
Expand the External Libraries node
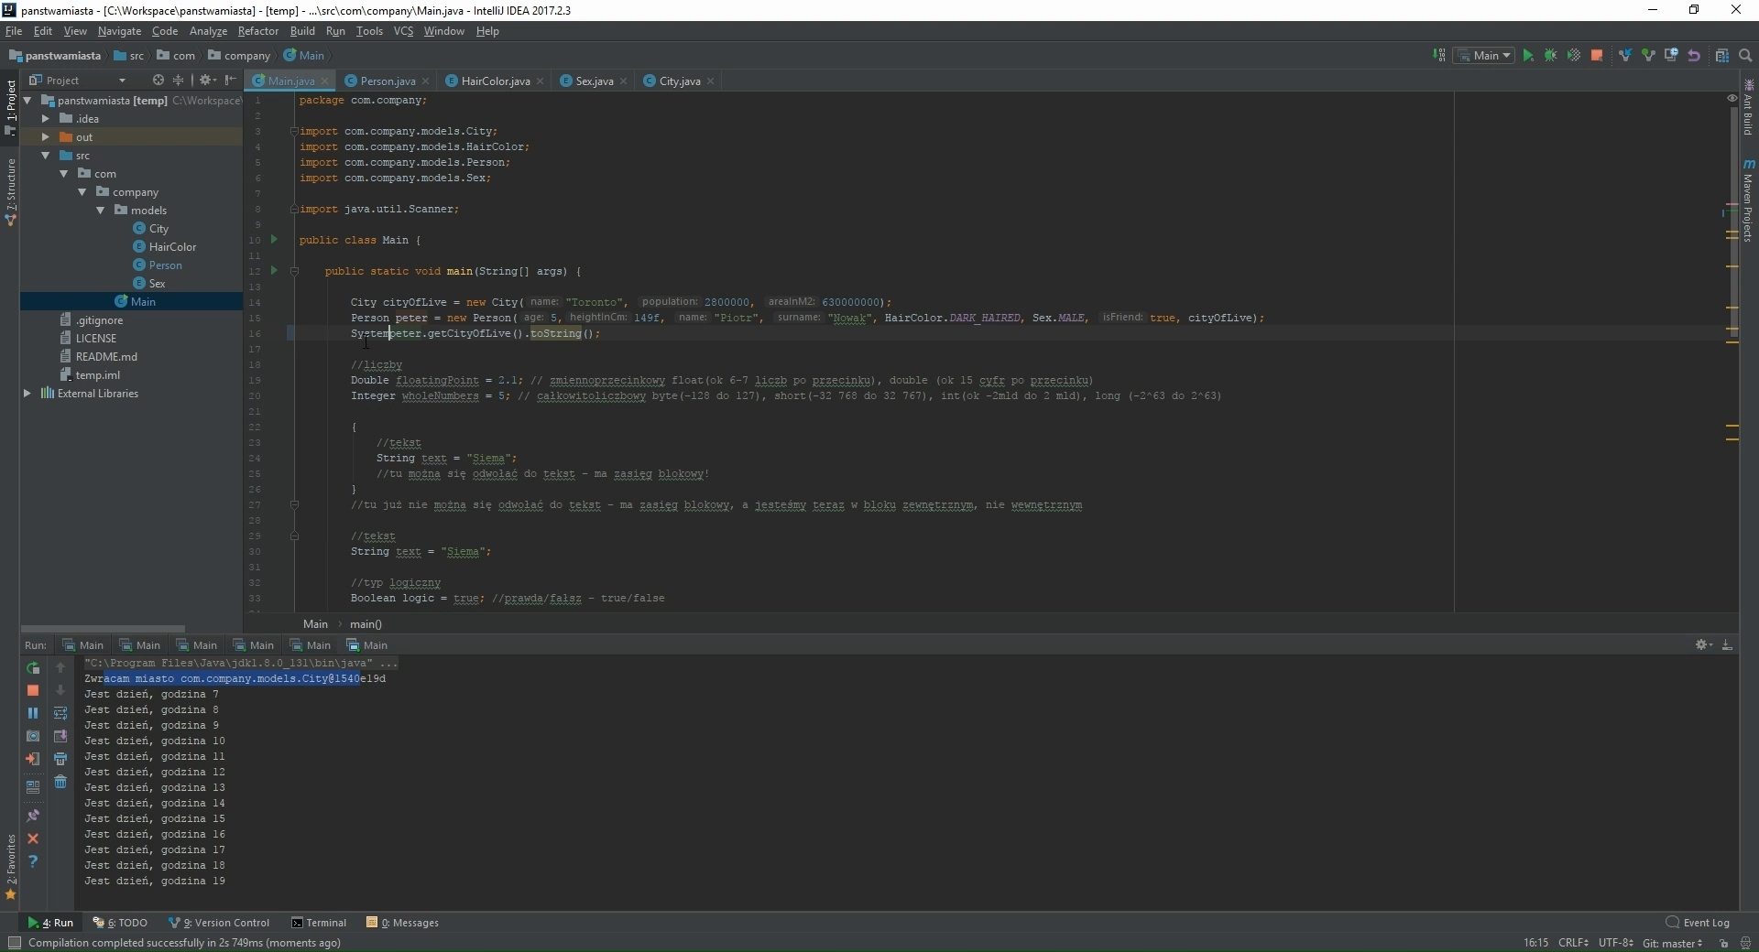pyautogui.click(x=27, y=394)
